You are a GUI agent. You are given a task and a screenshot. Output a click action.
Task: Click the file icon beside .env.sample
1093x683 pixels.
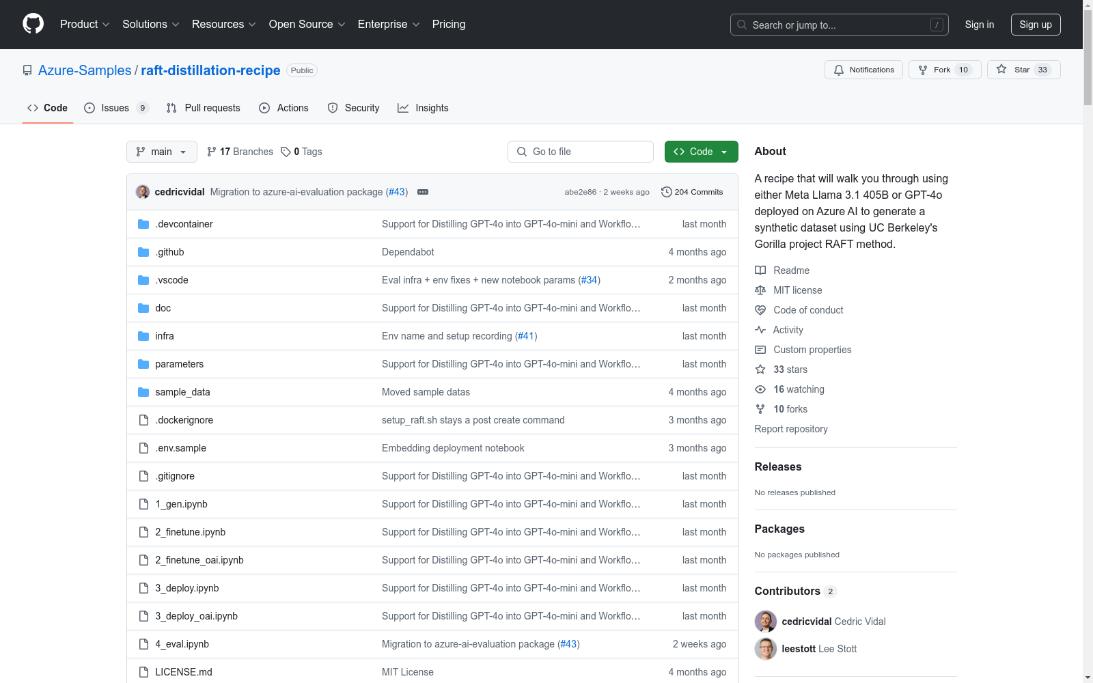[143, 448]
